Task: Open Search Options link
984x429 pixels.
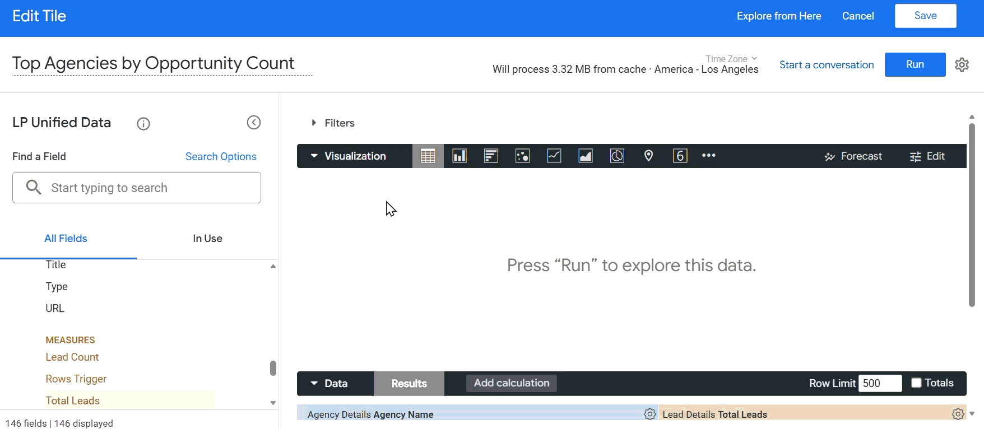Action: click(x=221, y=157)
